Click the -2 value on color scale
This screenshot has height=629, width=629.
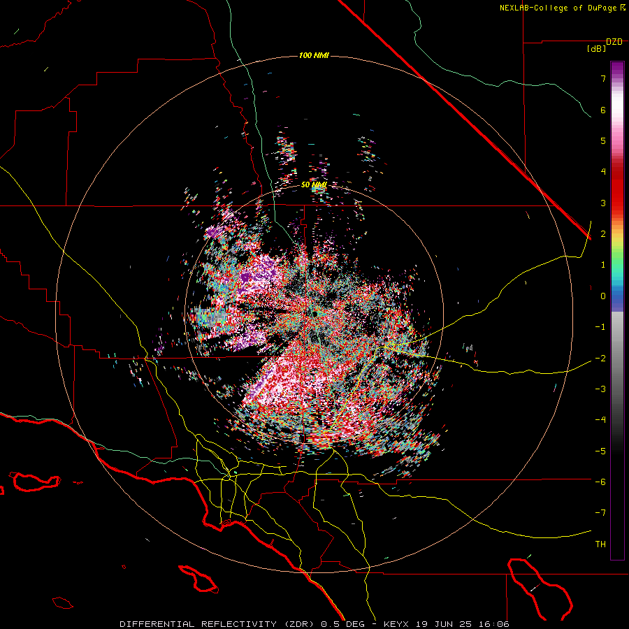[600, 358]
